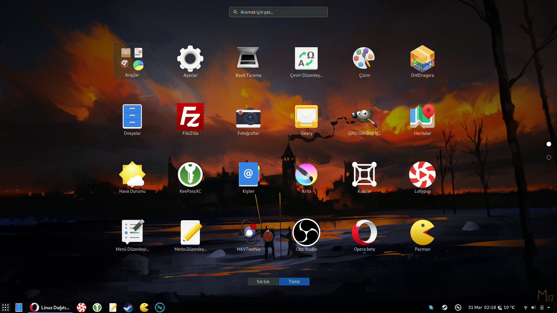Click the Steam tray icon
The height and width of the screenshot is (313, 557).
click(444, 307)
